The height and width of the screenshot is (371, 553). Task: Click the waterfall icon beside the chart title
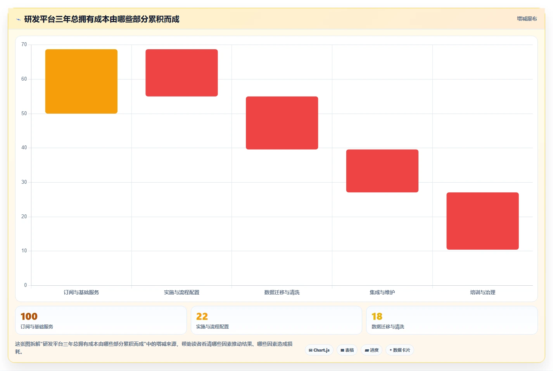point(18,19)
